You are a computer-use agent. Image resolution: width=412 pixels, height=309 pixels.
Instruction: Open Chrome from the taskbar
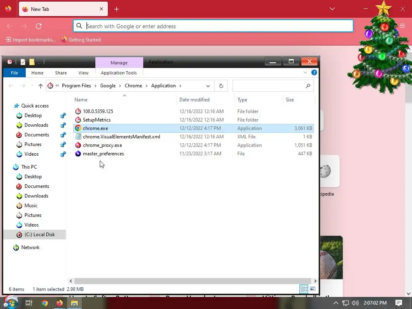click(45, 303)
